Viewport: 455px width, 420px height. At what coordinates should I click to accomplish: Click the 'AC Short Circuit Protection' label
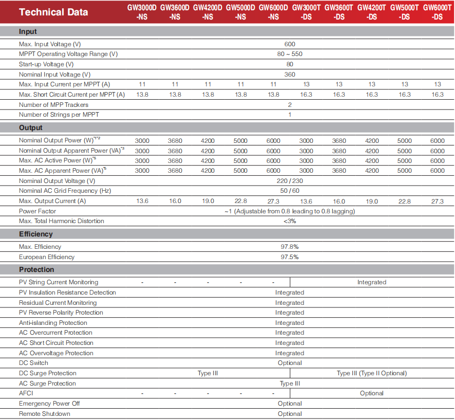click(56, 343)
